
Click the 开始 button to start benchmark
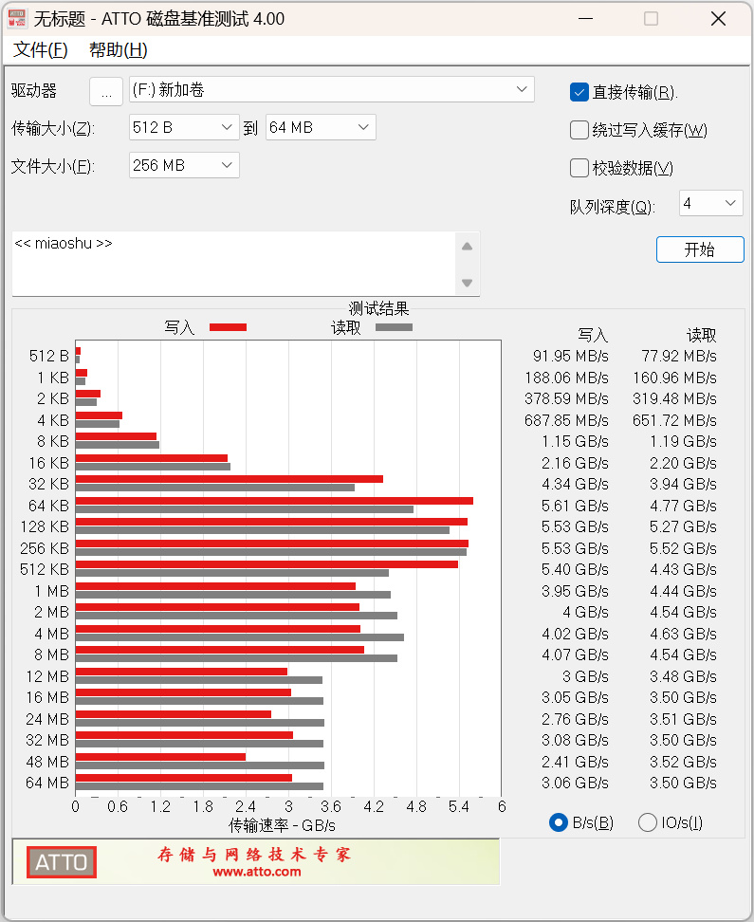(700, 249)
